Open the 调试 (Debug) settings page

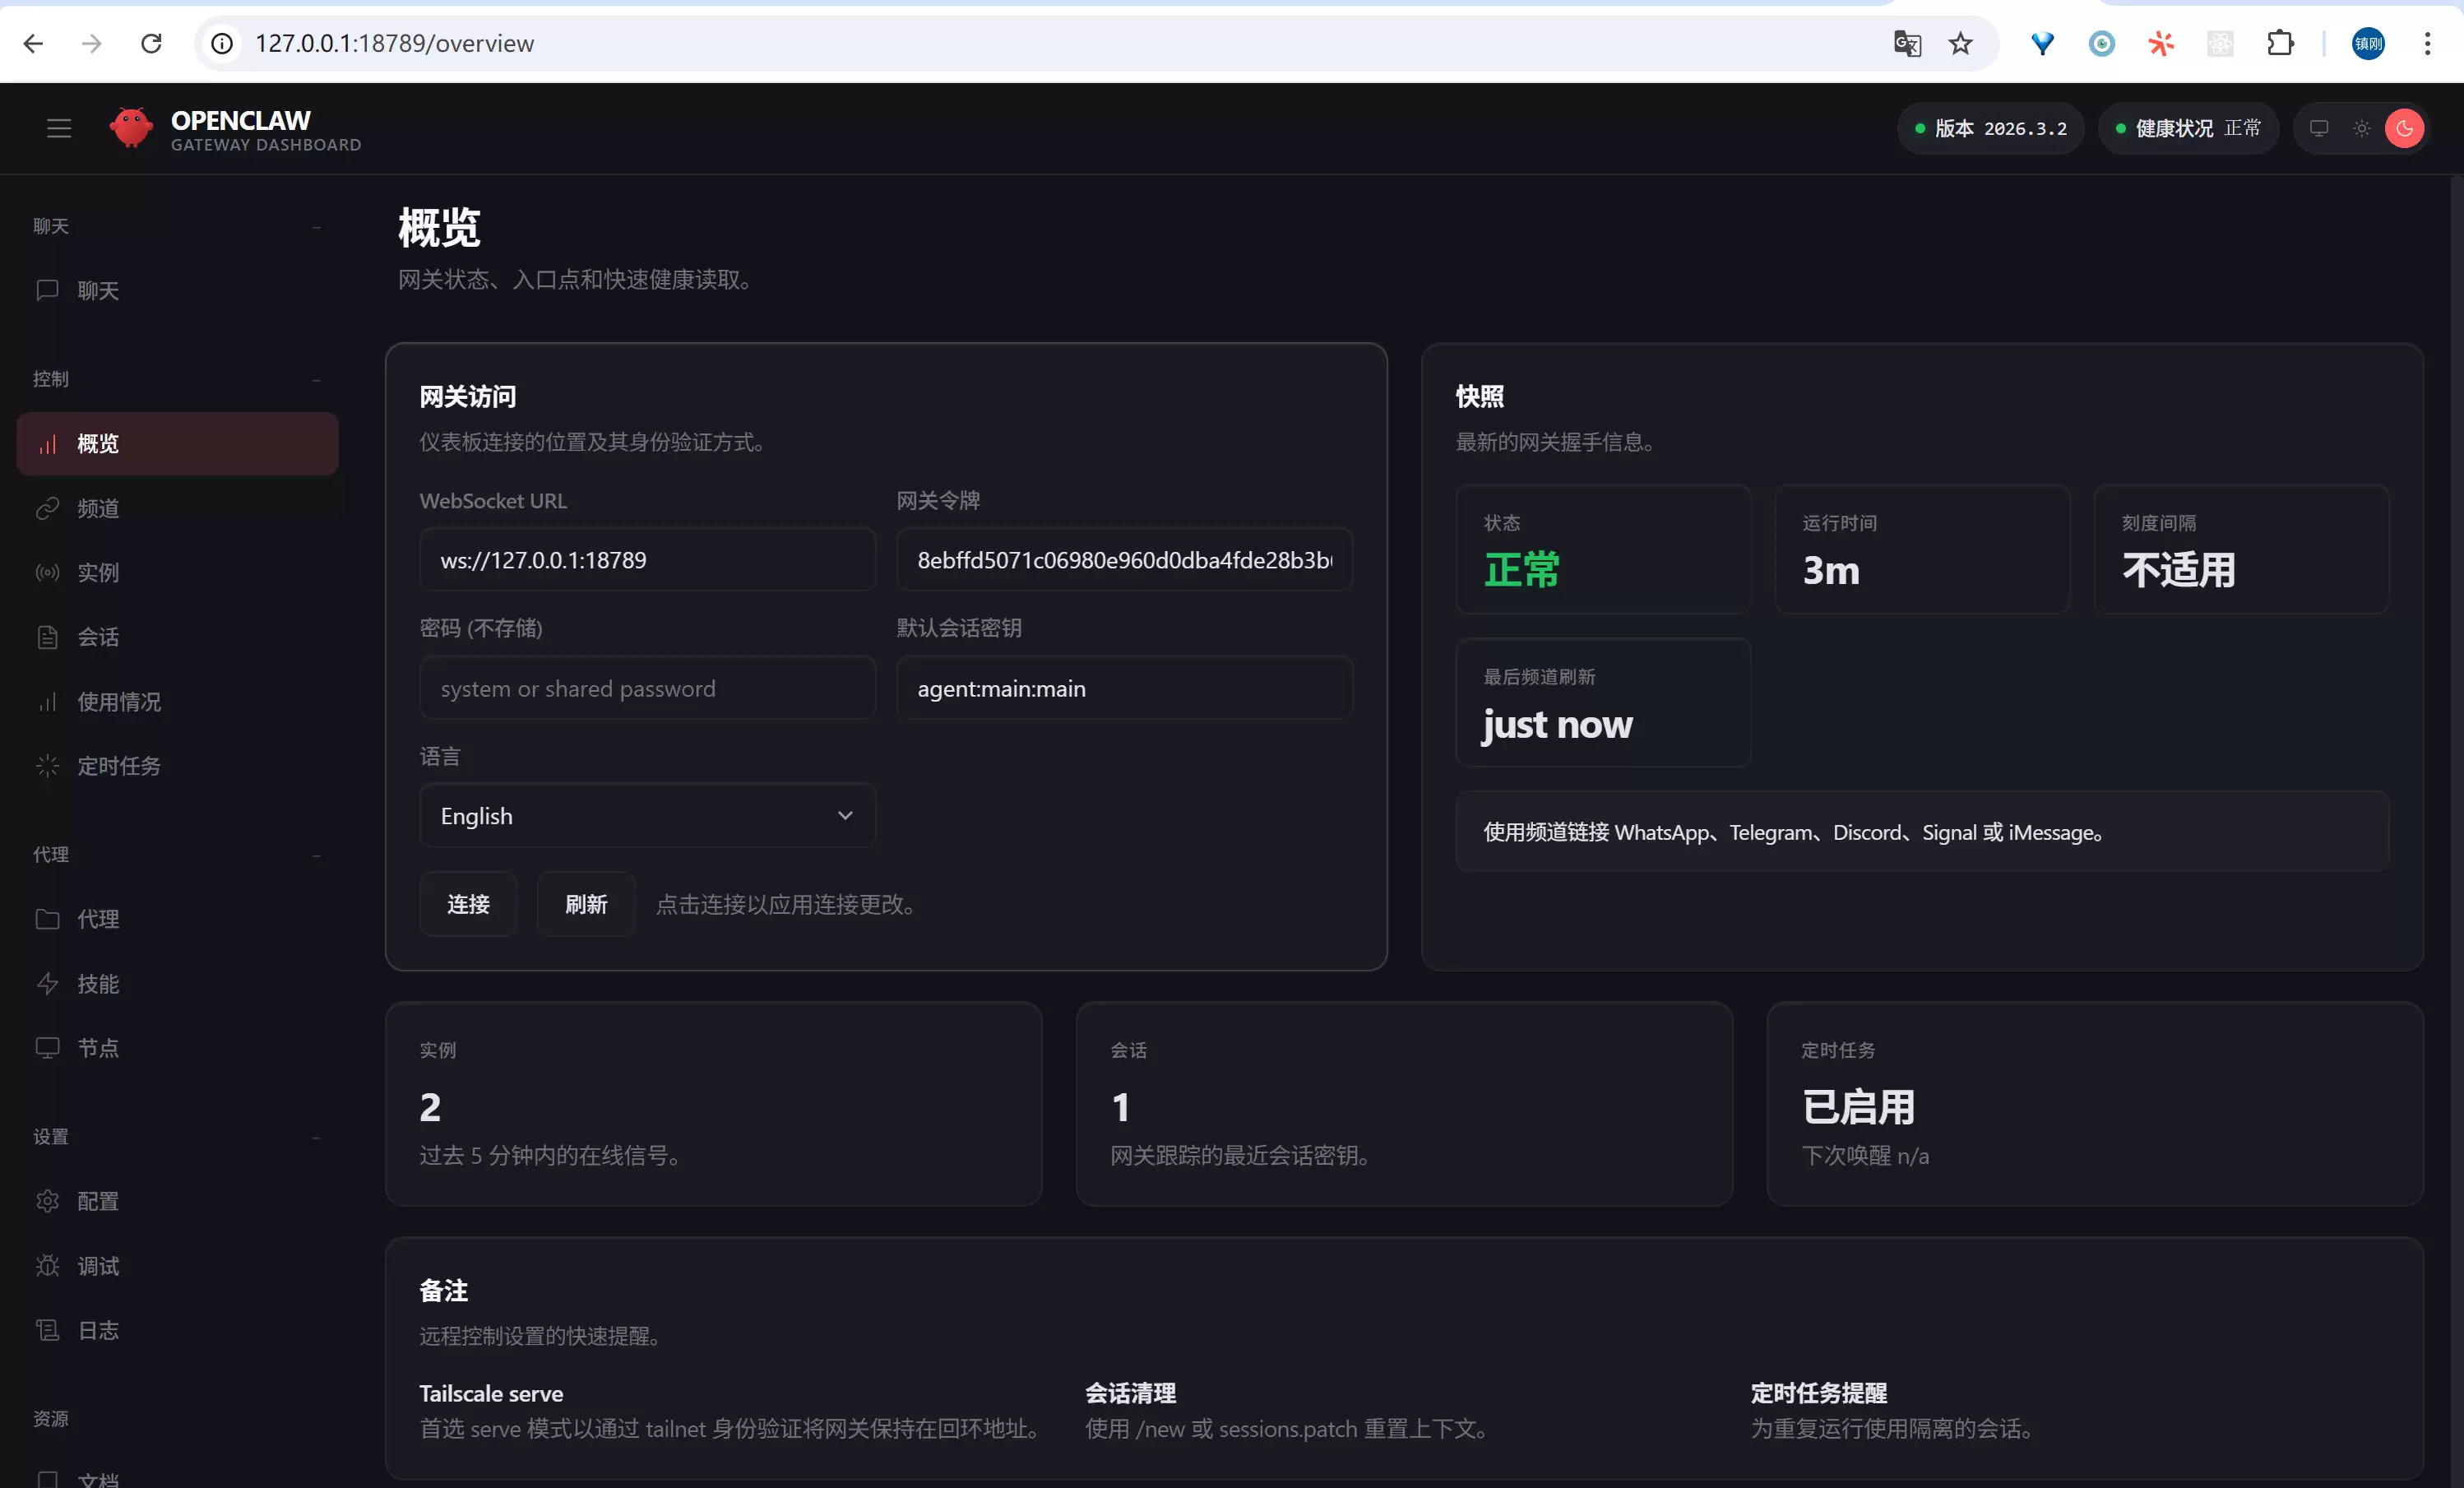(98, 1265)
